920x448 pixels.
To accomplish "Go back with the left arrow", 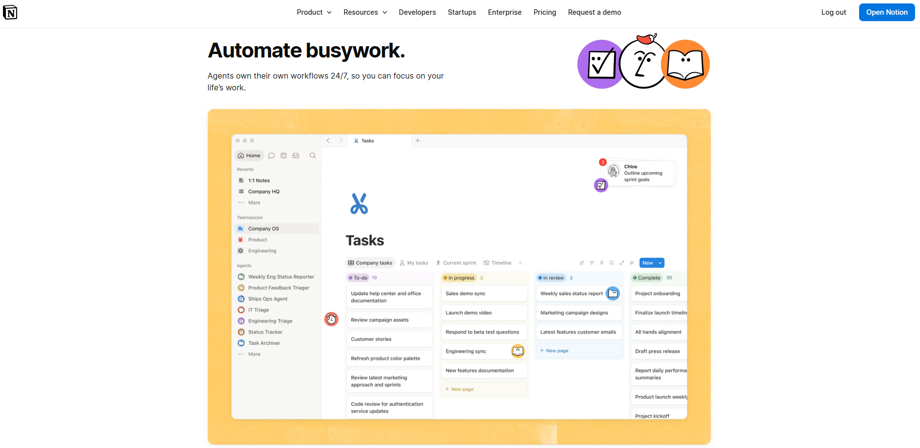I will (x=328, y=141).
